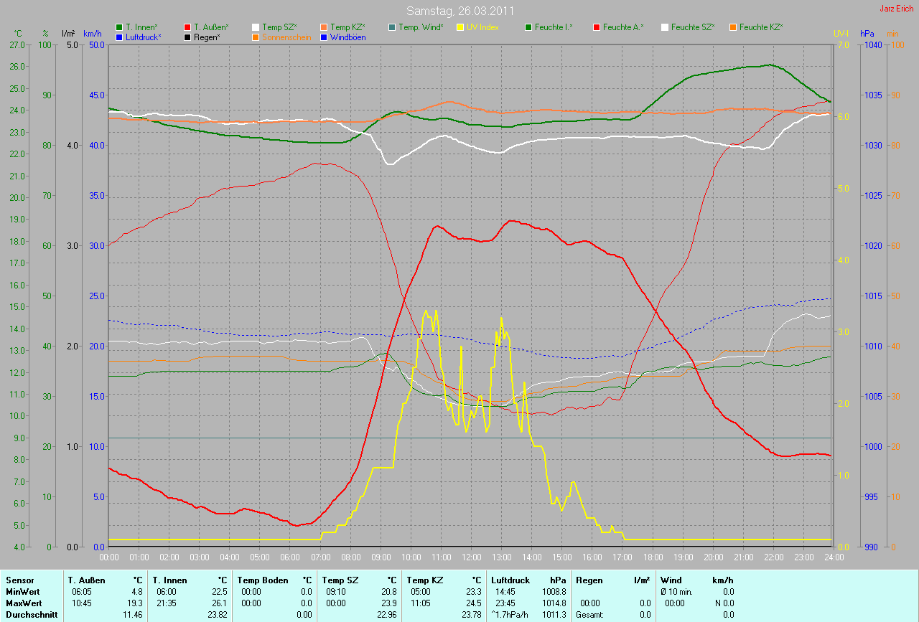
Task: Click the Feuchte SZ* legend label
Action: pyautogui.click(x=693, y=27)
